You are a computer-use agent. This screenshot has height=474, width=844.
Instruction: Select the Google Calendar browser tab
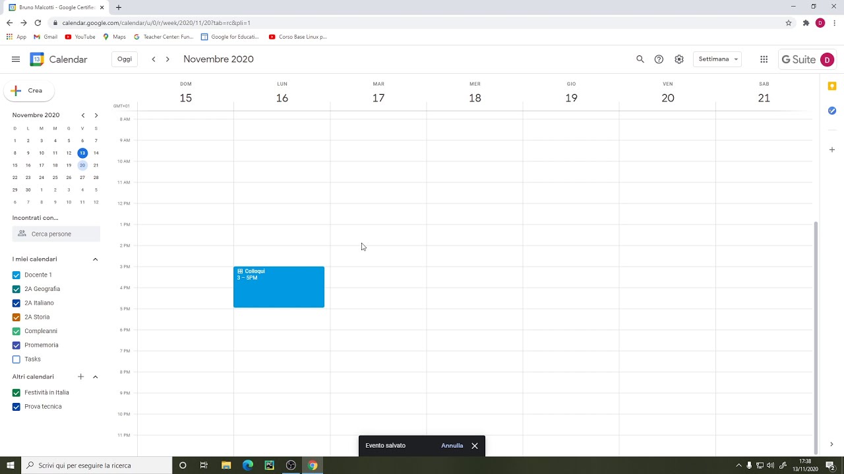[x=57, y=7]
